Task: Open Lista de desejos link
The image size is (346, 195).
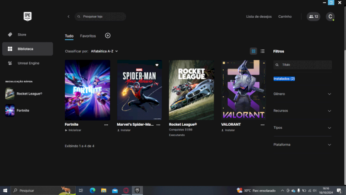Action: (x=259, y=16)
